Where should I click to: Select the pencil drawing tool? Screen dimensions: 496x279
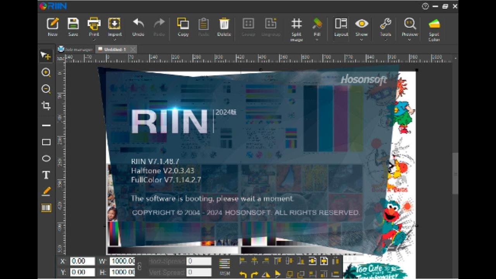(46, 191)
